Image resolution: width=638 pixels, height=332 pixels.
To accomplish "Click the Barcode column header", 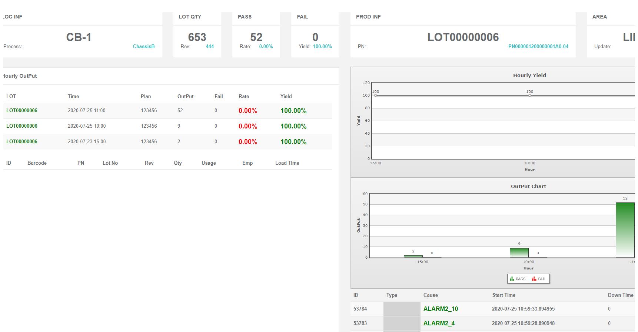I will (x=37, y=163).
